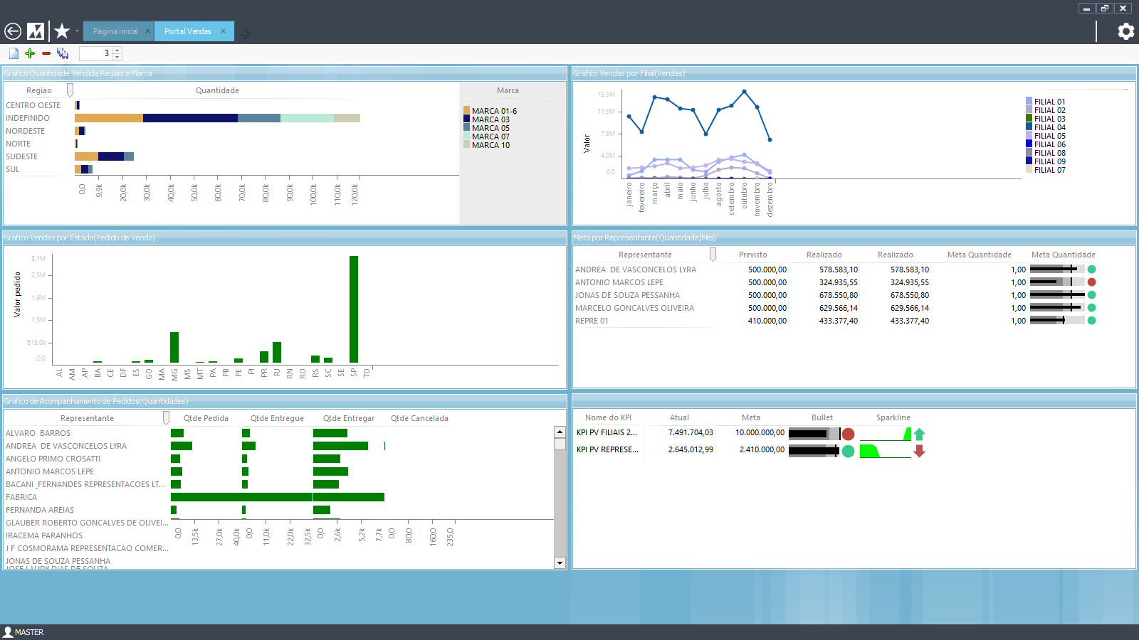Open the settings gear icon
This screenshot has width=1139, height=640.
coord(1125,31)
